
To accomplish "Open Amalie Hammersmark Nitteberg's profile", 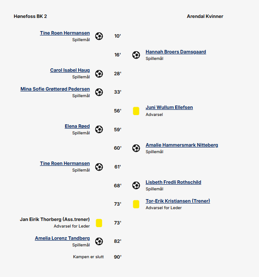I will point(182,145).
